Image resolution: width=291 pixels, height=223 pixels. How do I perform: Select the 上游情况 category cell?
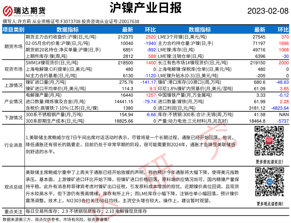13,85
